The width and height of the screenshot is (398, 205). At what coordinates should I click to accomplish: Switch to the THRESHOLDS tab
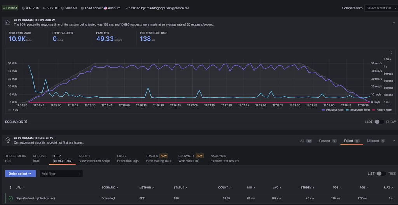click(16, 158)
